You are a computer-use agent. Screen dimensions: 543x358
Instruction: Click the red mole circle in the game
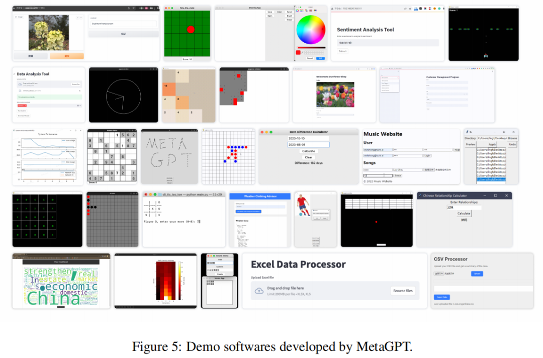click(x=191, y=30)
